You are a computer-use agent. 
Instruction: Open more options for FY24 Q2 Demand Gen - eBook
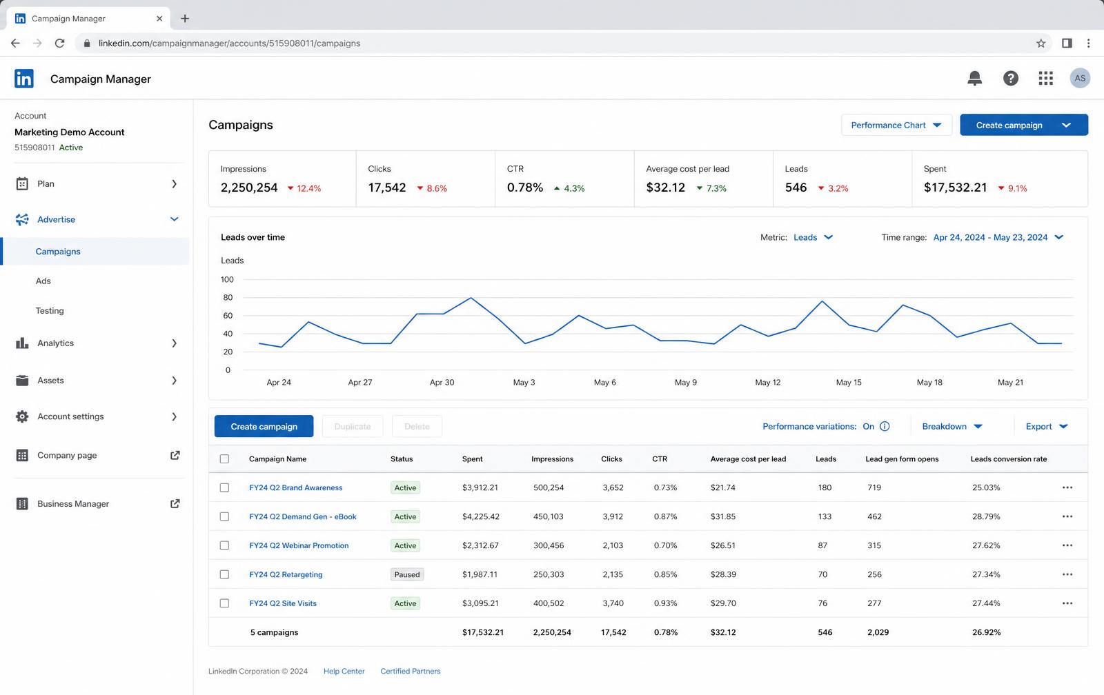pos(1067,516)
